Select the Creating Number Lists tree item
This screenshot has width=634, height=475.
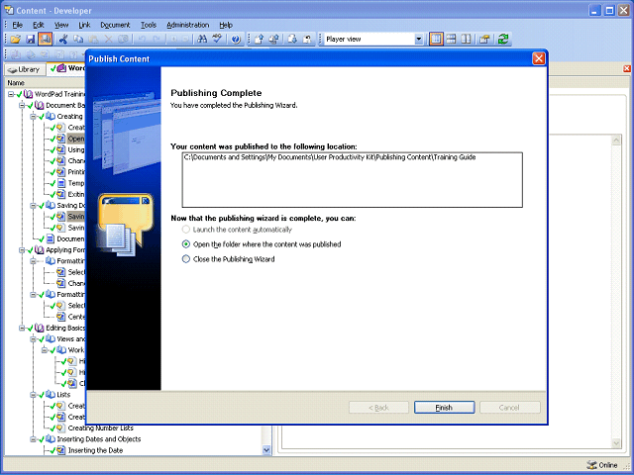coord(100,427)
